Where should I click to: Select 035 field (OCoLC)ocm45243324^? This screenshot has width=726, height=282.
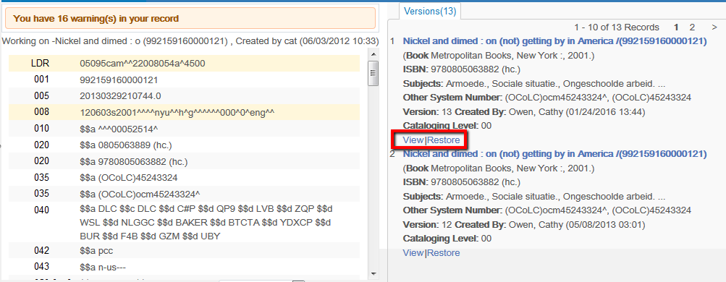(x=184, y=193)
